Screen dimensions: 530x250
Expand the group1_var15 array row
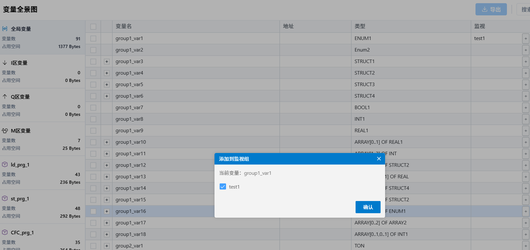pos(107,200)
